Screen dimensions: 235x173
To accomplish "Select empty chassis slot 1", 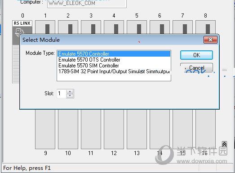I will coord(45,27).
